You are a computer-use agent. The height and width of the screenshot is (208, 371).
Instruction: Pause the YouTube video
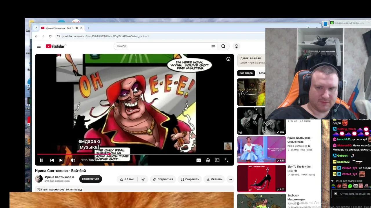pyautogui.click(x=41, y=160)
